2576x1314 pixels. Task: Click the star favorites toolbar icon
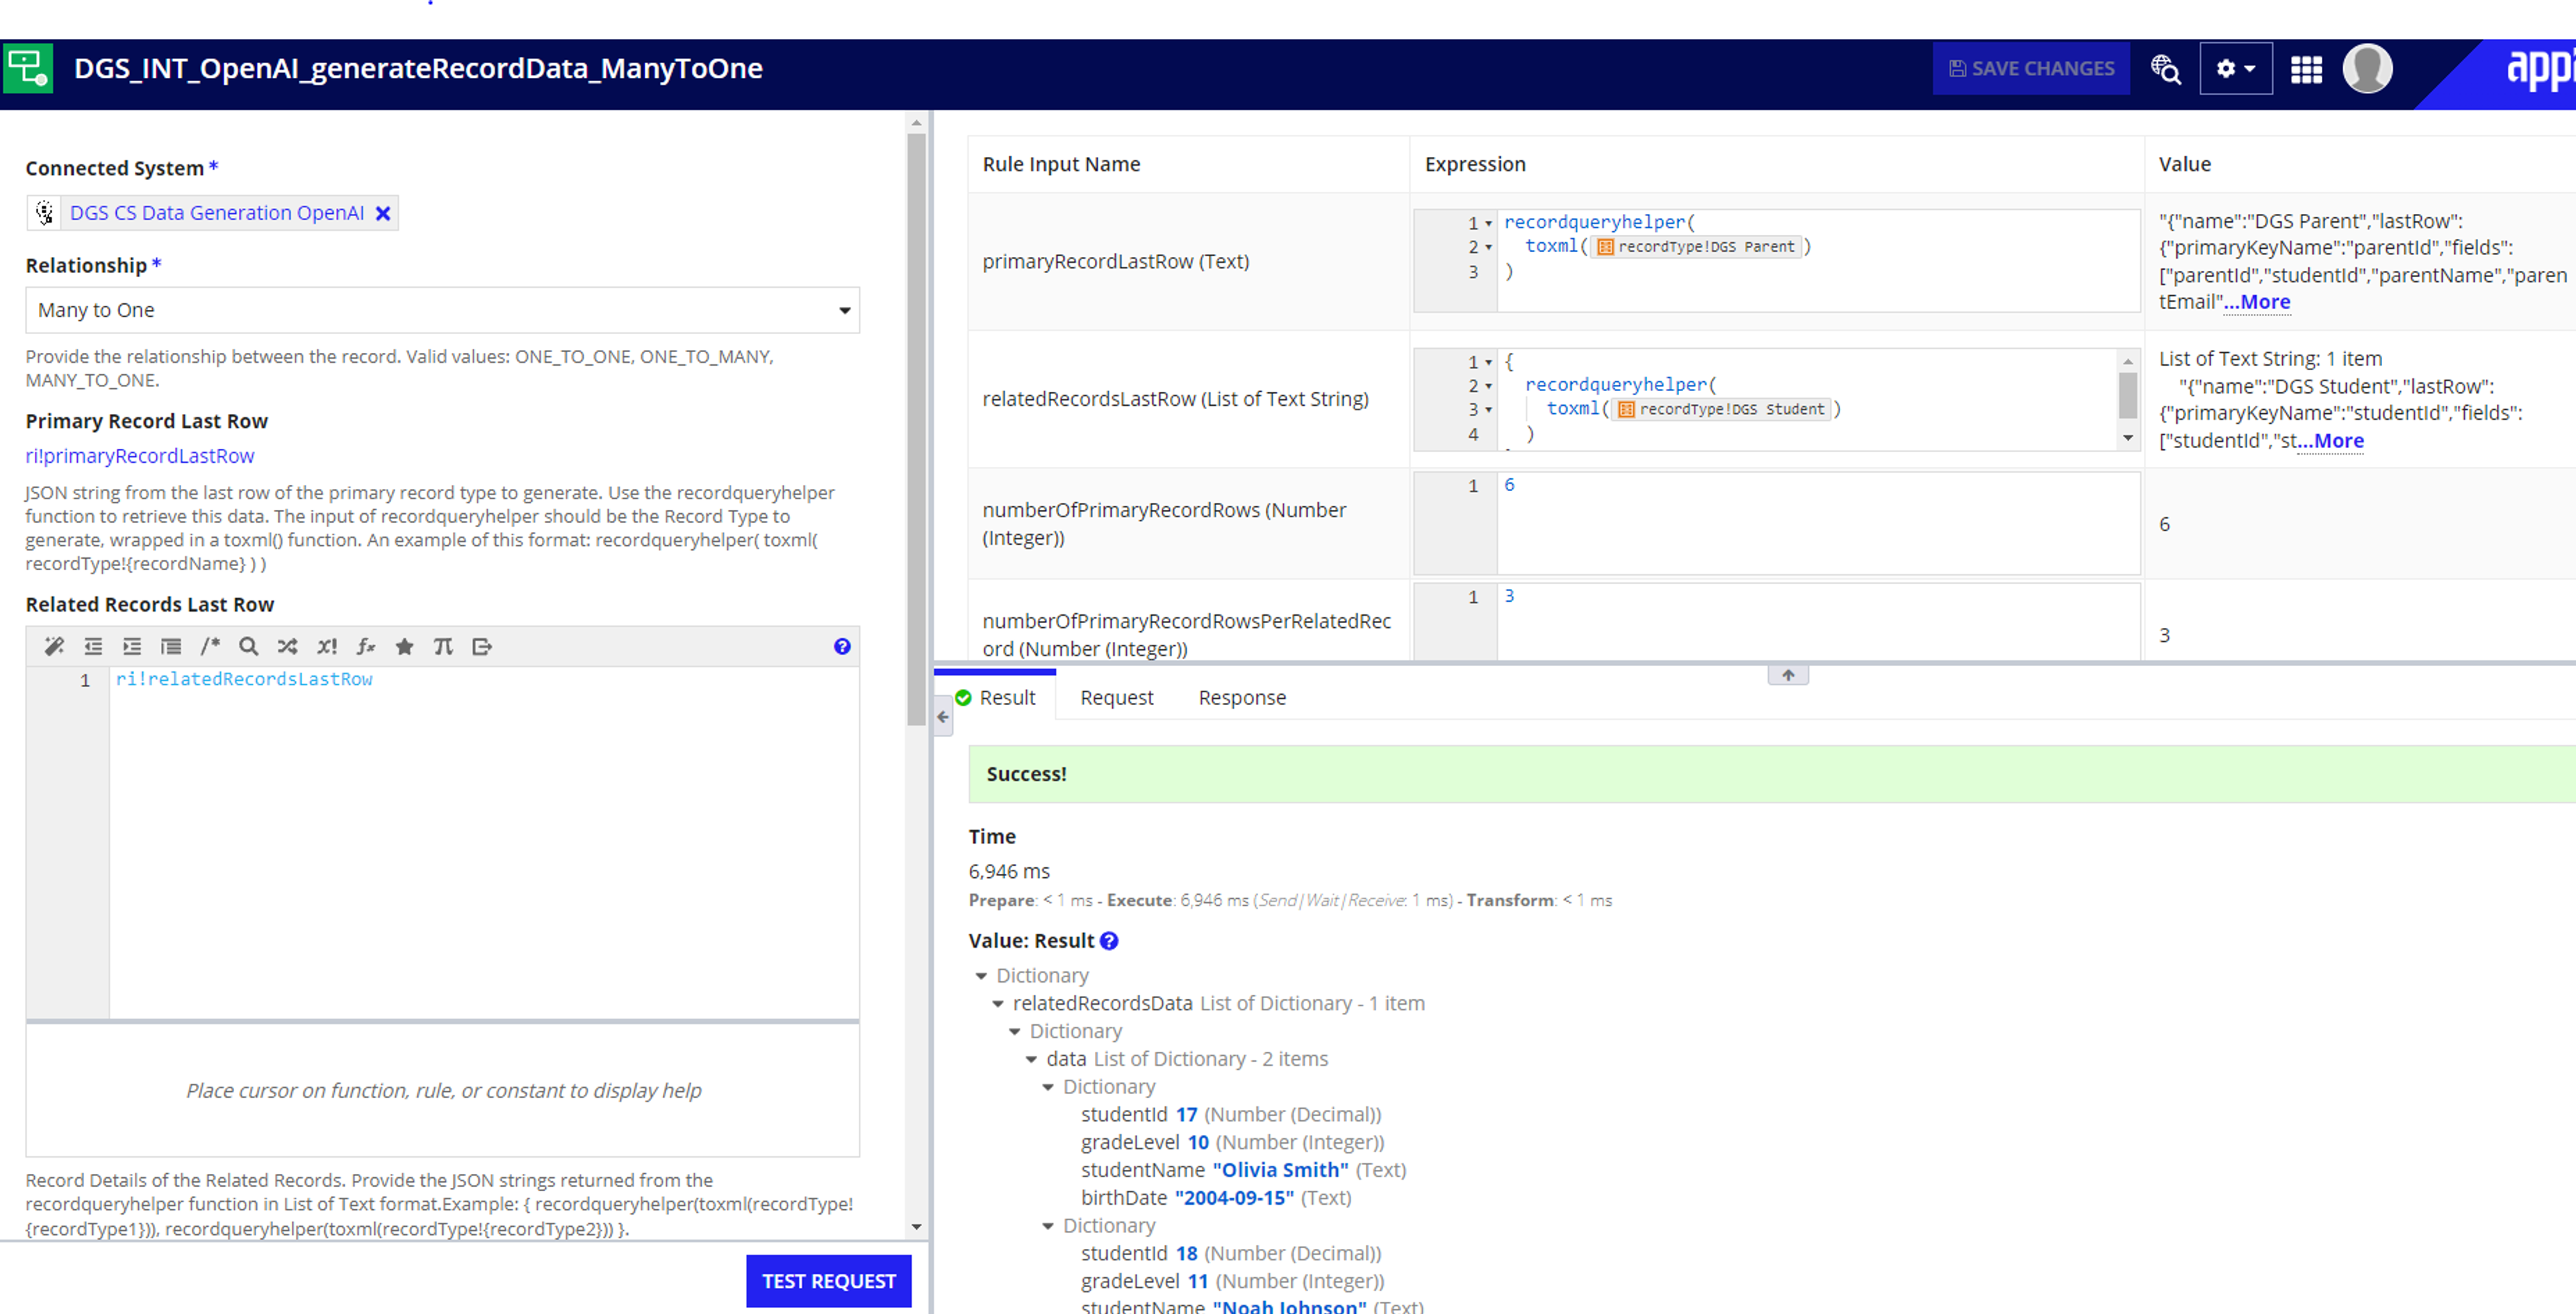point(405,647)
